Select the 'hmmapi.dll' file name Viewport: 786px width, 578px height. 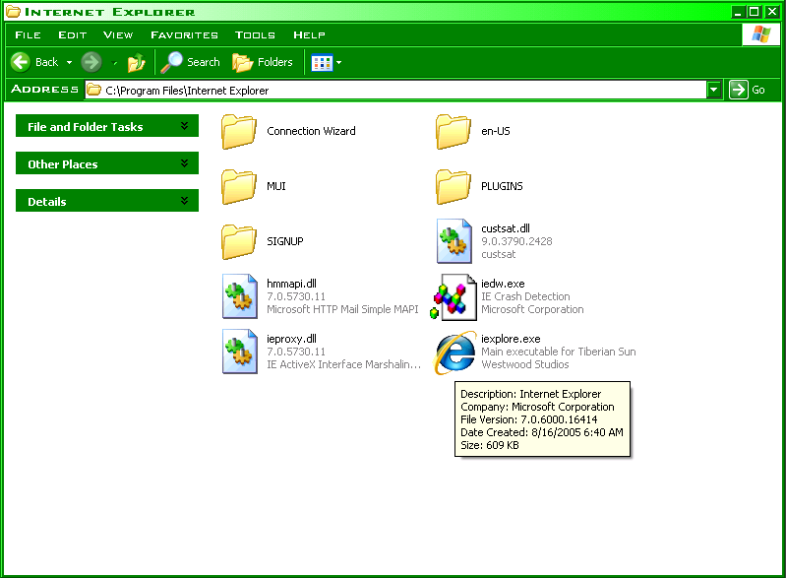(x=292, y=284)
